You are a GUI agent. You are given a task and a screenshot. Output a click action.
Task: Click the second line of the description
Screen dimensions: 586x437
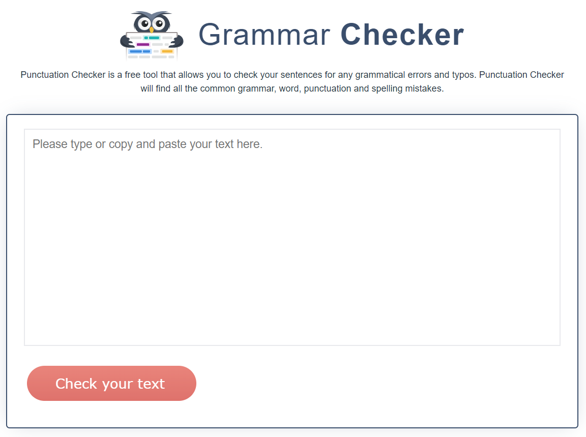(x=292, y=89)
